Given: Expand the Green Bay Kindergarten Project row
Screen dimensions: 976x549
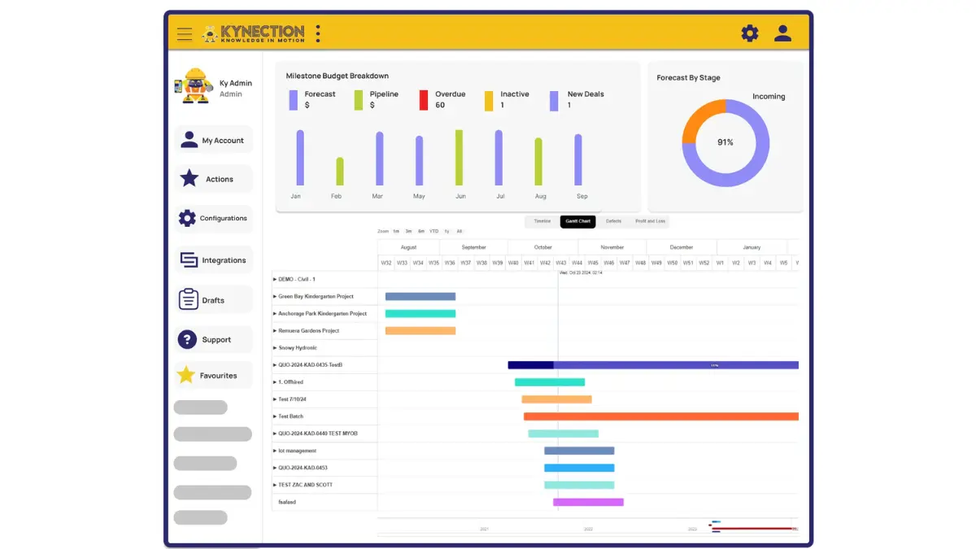Looking at the screenshot, I should tap(277, 296).
